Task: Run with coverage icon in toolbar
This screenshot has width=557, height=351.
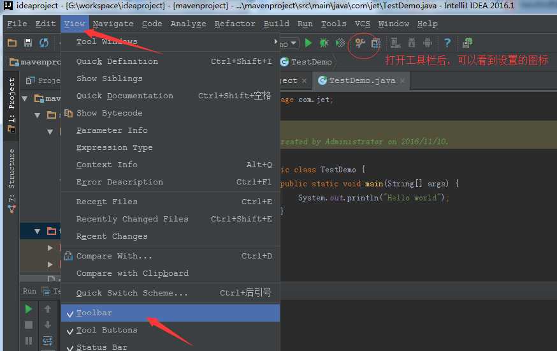Action: coord(340,43)
